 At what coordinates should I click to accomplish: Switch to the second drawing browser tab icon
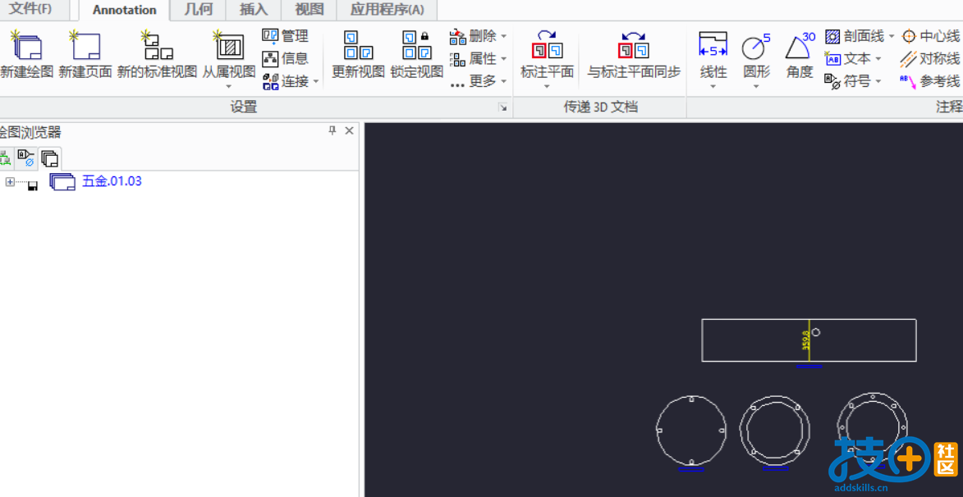coord(25,158)
